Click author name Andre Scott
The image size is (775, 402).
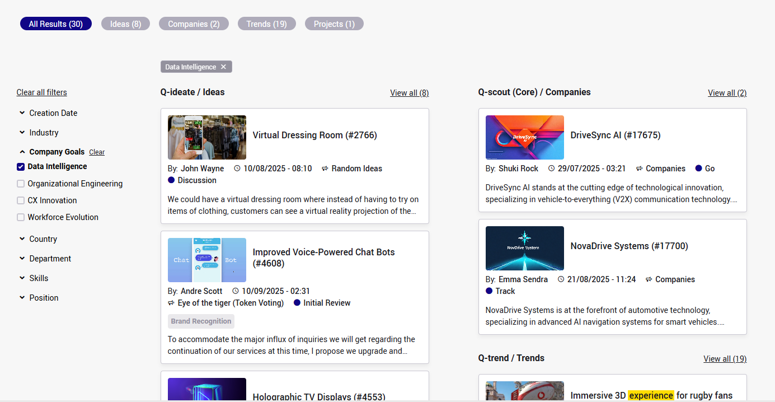(201, 291)
